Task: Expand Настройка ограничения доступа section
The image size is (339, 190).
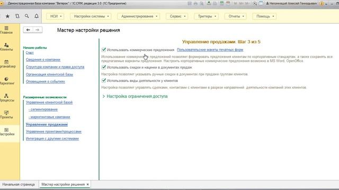Action: 135,96
